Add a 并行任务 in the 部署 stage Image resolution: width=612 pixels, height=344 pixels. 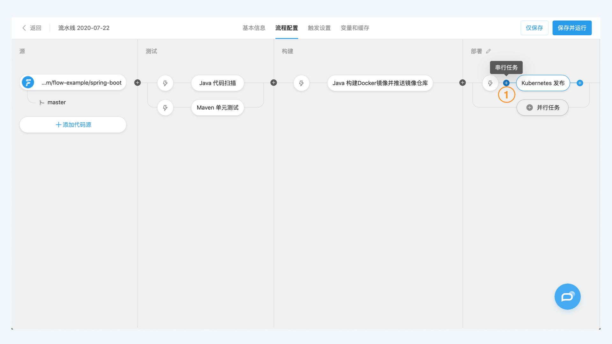(x=543, y=108)
